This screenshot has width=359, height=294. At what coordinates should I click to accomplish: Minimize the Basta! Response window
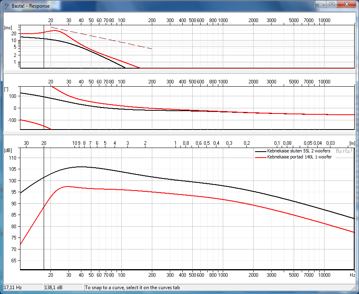pyautogui.click(x=321, y=4)
